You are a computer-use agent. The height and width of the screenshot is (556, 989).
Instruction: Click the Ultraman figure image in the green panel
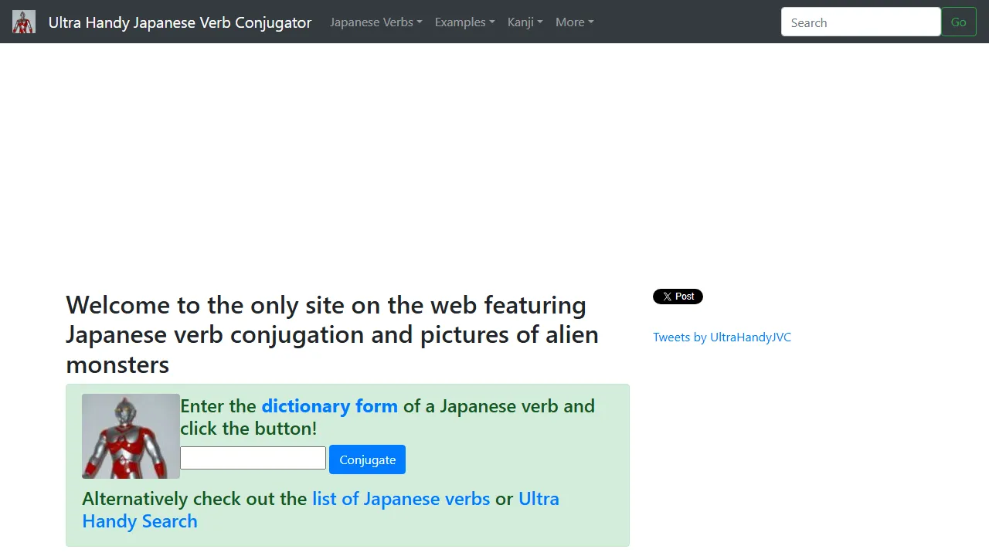pyautogui.click(x=130, y=436)
